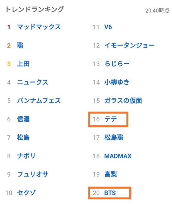
Task: Open the ニュークス trend link
Action: click(x=33, y=82)
